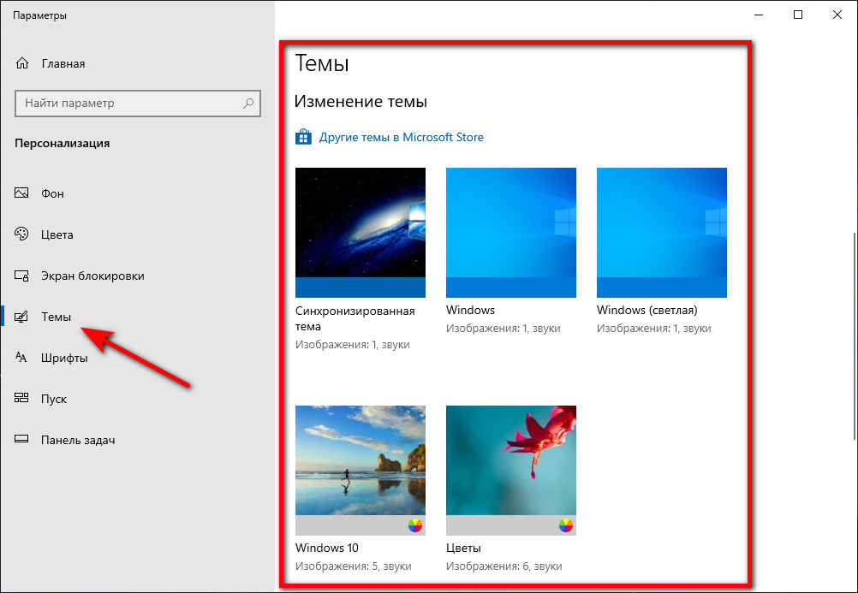858x593 pixels.
Task: Click the Пуск start icon
Action: click(23, 399)
